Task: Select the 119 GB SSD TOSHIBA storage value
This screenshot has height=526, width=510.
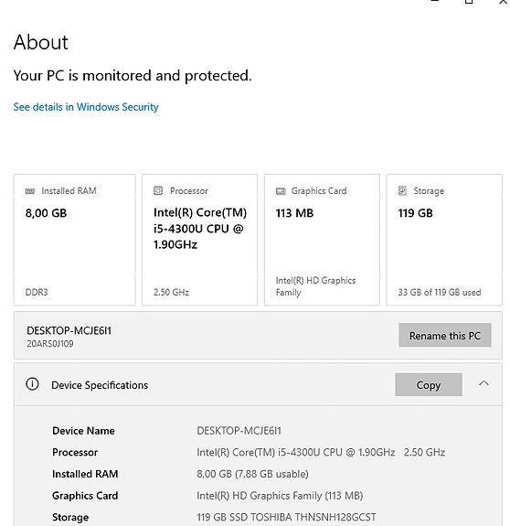Action: click(x=286, y=517)
